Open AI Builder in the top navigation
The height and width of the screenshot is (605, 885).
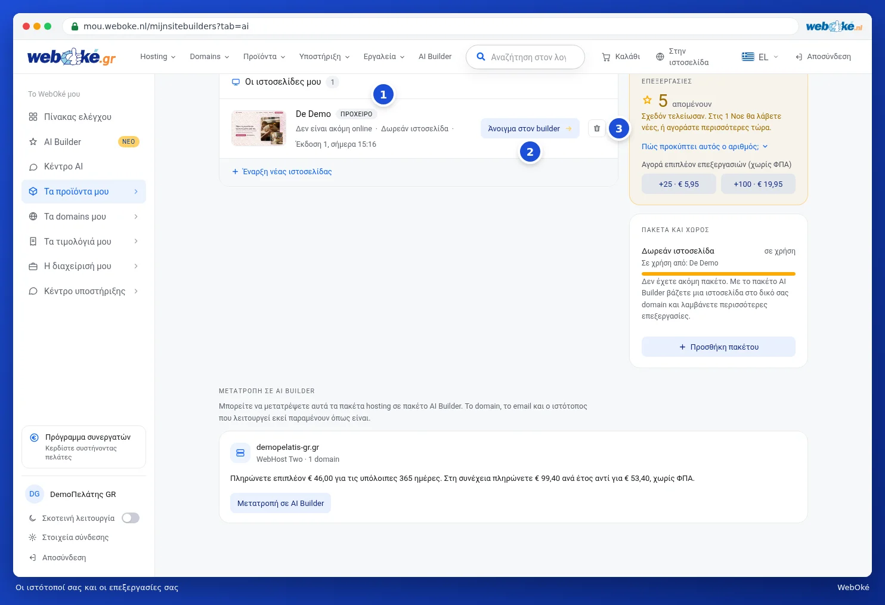tap(435, 57)
